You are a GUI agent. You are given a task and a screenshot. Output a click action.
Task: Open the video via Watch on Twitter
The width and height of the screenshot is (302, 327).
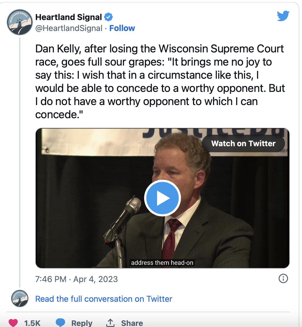coord(243,143)
